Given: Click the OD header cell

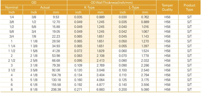Looking at the screenshot, I should [x=34, y=3].
